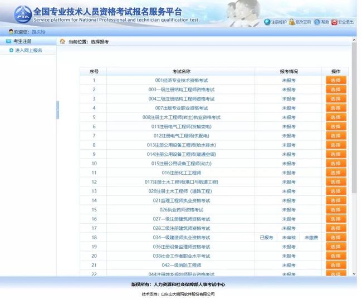362x300 pixels.
Task: Click 选择 for 026执业药师资格考试
Action: [x=336, y=209]
